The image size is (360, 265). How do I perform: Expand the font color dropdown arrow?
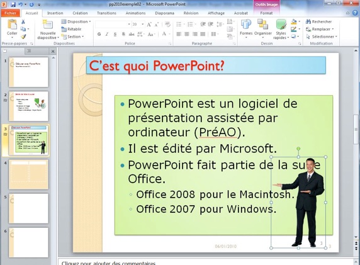(x=169, y=34)
